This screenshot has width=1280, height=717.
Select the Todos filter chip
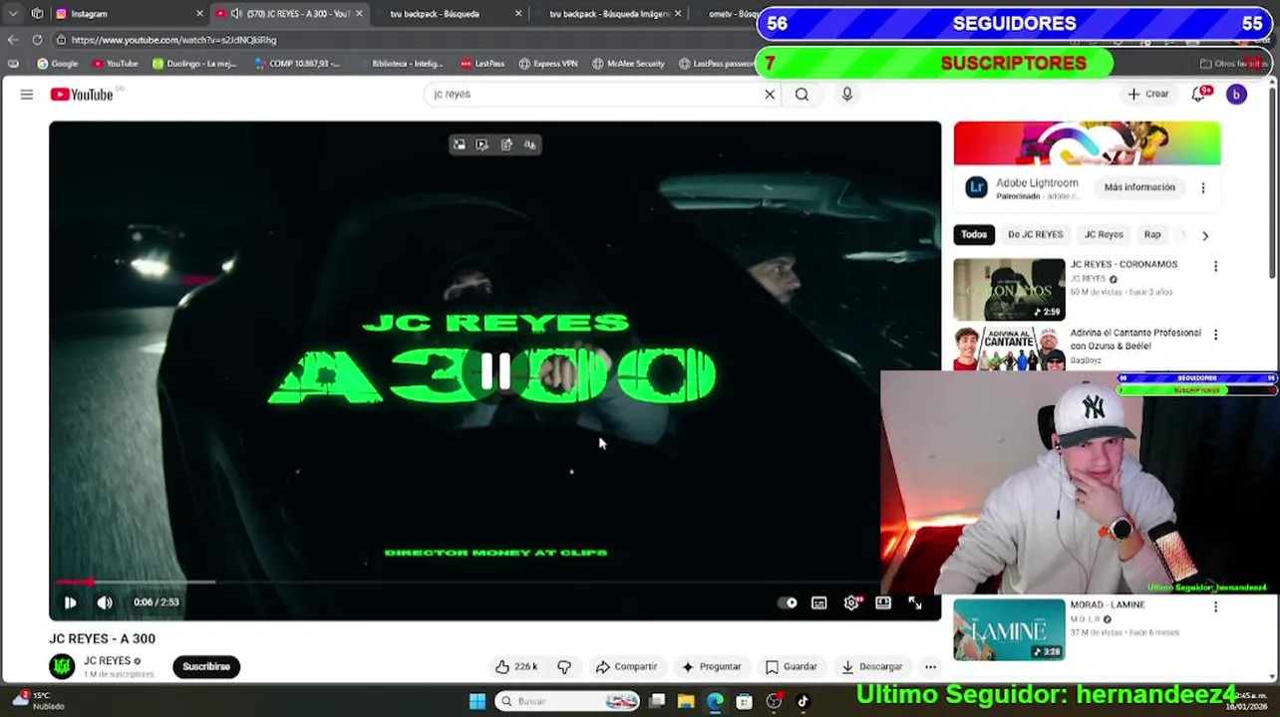pyautogui.click(x=974, y=235)
